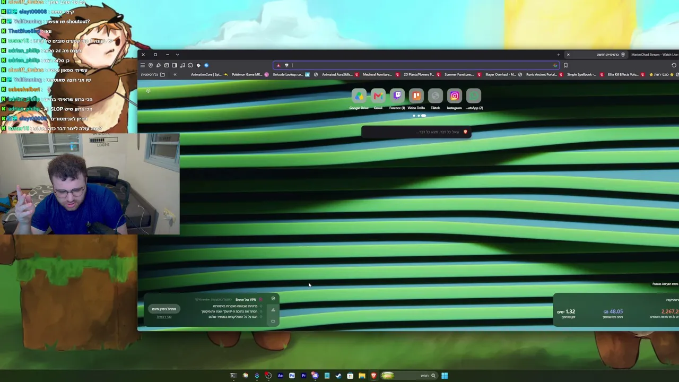This screenshot has width=679, height=382.
Task: Select the 1.32 time saved stat
Action: pyautogui.click(x=567, y=314)
